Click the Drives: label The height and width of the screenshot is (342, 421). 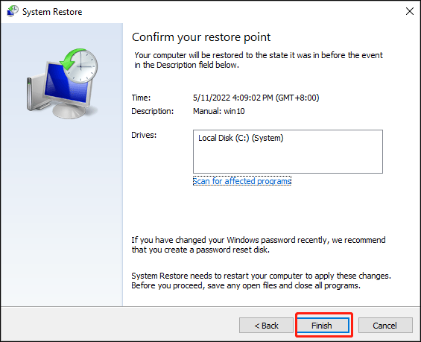click(x=144, y=135)
